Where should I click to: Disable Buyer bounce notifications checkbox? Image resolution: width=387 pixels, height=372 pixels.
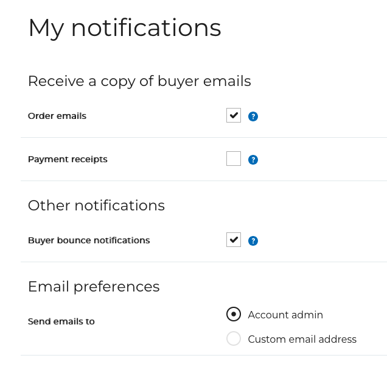(x=234, y=240)
